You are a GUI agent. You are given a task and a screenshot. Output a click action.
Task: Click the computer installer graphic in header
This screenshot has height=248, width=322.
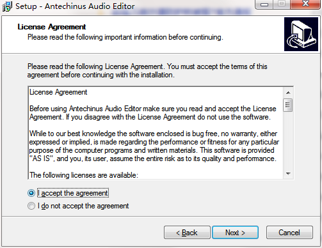pos(301,34)
